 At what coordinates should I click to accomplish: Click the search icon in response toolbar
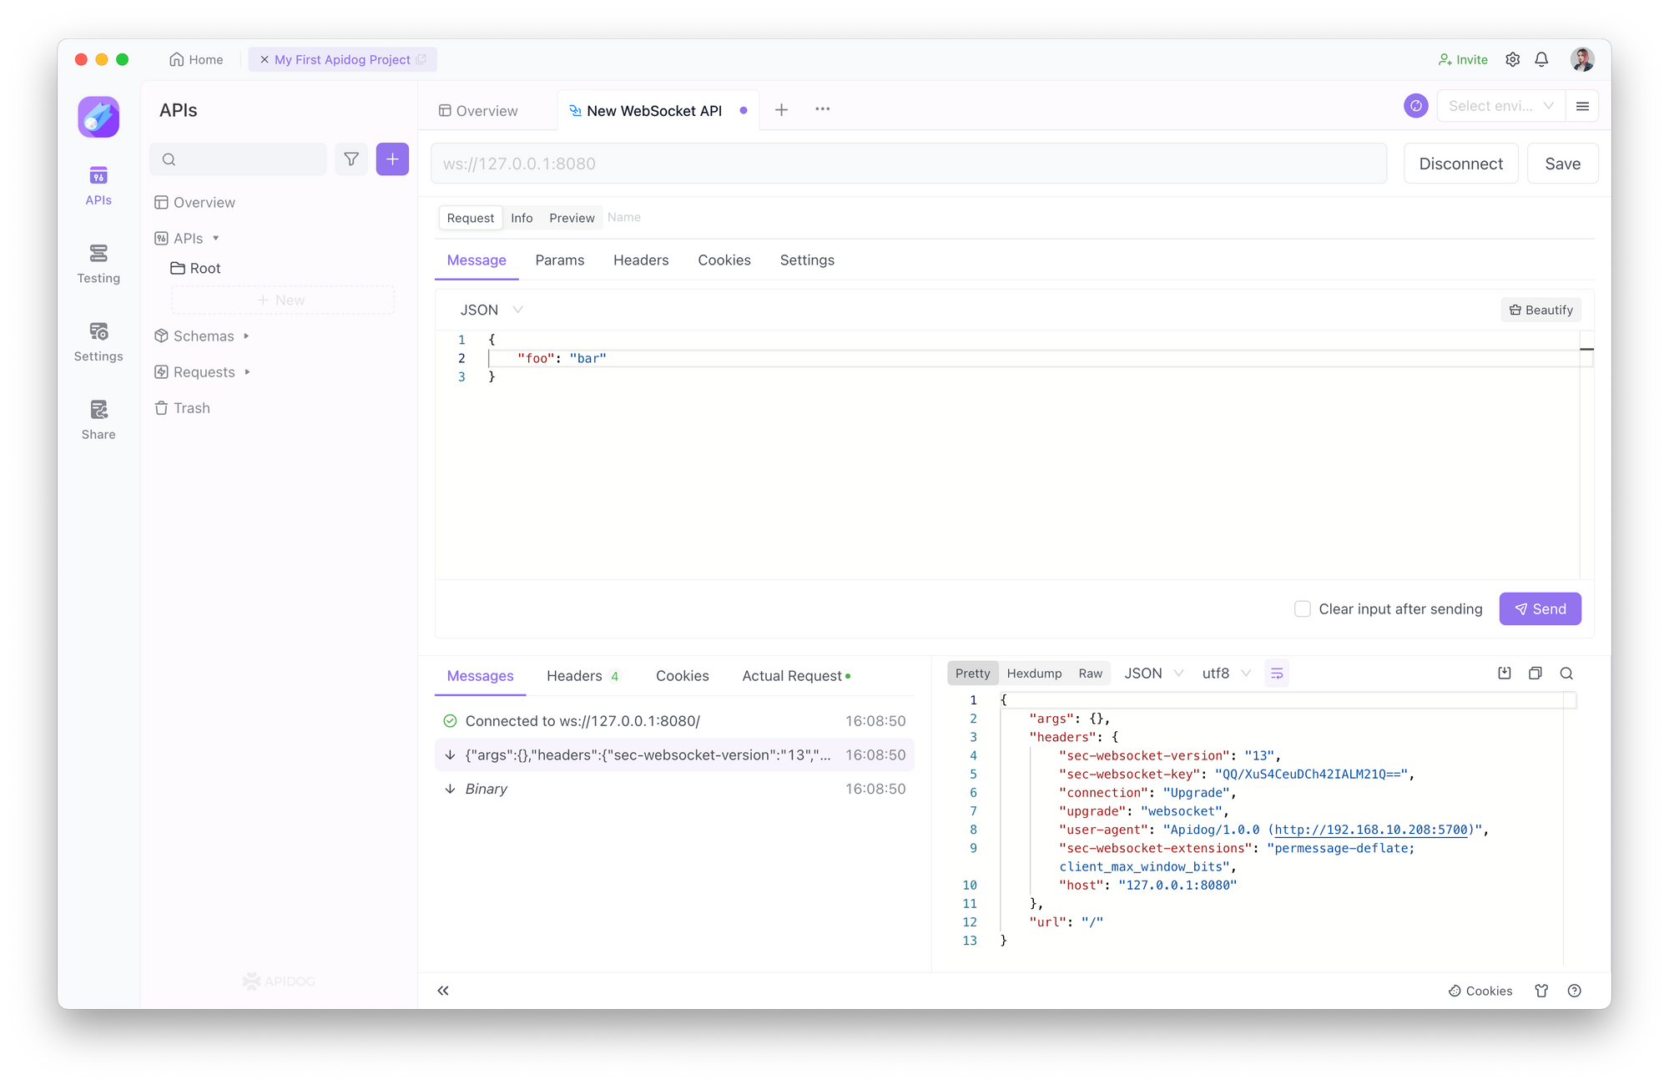[x=1568, y=673]
